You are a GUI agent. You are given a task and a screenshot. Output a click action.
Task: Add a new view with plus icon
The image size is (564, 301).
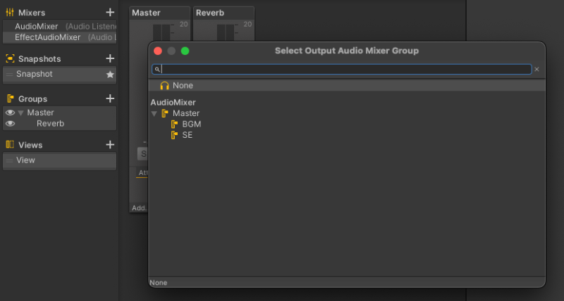pos(109,145)
